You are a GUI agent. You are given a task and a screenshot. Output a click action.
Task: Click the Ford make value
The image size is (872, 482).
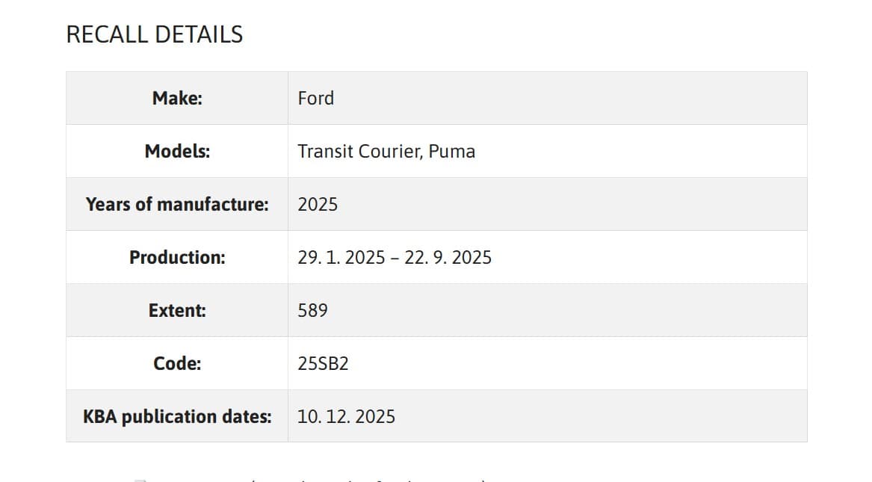(x=315, y=98)
